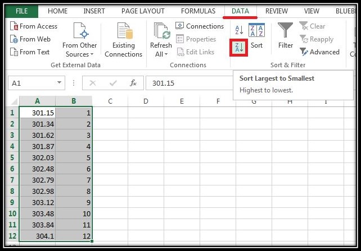Viewport: 361px width, 251px height.
Task: Click the Insert Function fx icon
Action: 133,83
